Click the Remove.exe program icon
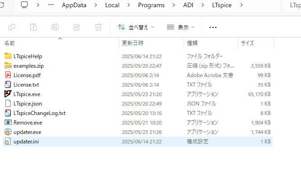 click(x=8, y=123)
